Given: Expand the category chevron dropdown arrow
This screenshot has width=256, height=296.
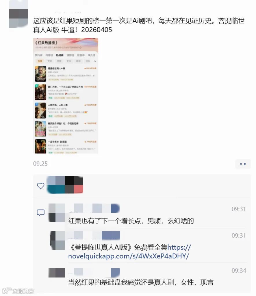Looking at the screenshot, I should (95, 61).
